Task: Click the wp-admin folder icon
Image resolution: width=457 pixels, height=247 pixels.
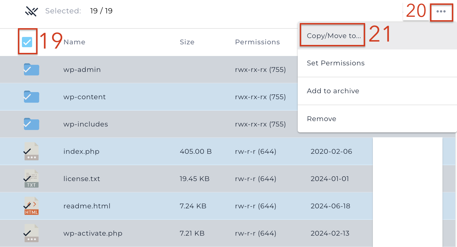Action: (31, 69)
